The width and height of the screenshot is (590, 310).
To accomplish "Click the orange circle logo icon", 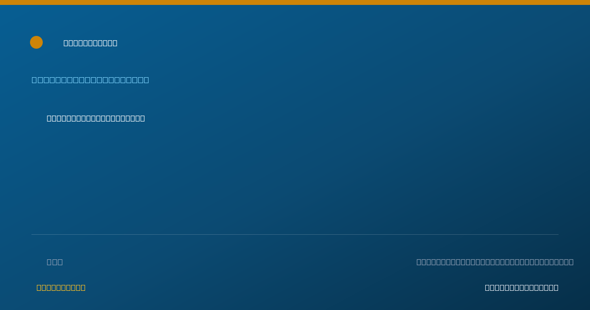I will [36, 42].
